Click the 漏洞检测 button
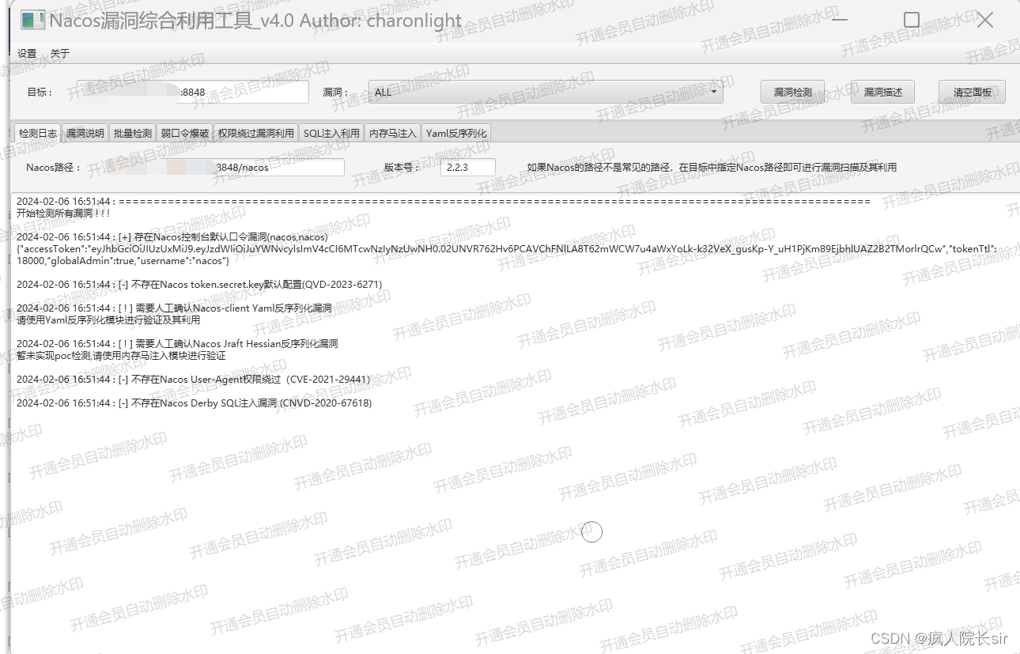The width and height of the screenshot is (1020, 654). point(792,92)
